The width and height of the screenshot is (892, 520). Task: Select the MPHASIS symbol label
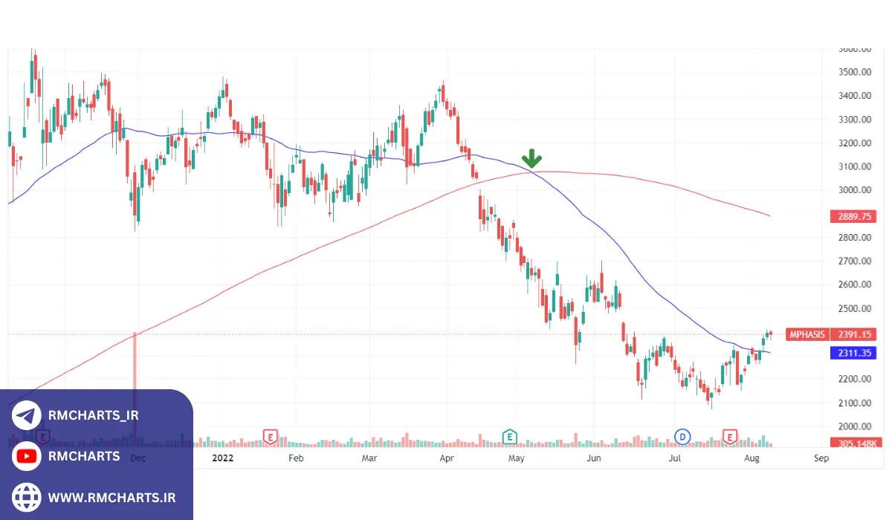coord(807,334)
